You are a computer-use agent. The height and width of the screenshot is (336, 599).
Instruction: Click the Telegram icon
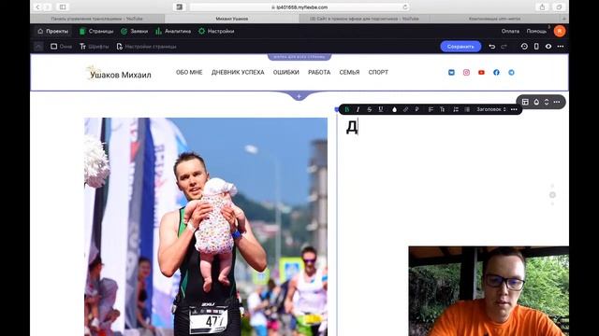click(511, 73)
